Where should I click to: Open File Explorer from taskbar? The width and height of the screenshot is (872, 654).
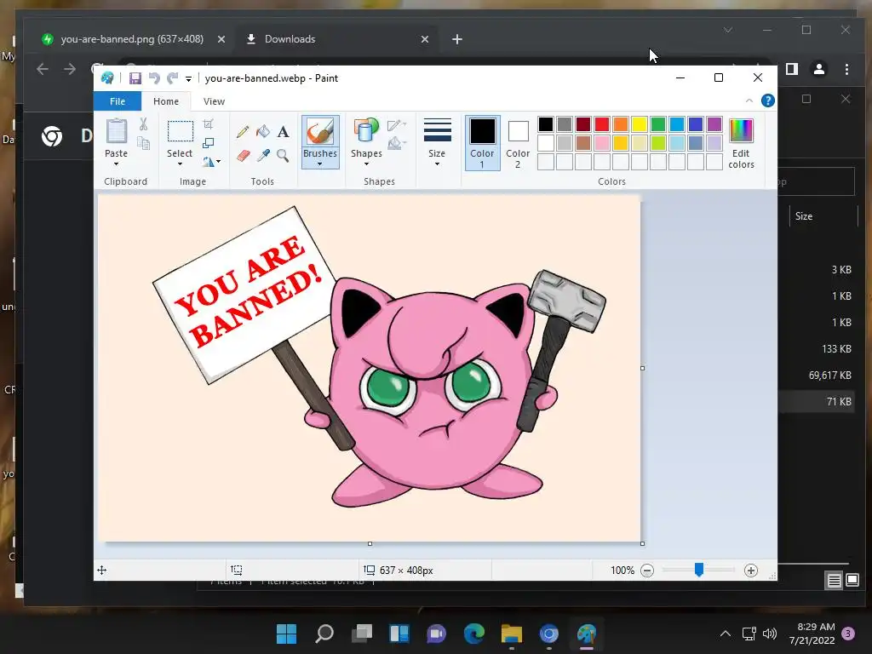tap(511, 634)
